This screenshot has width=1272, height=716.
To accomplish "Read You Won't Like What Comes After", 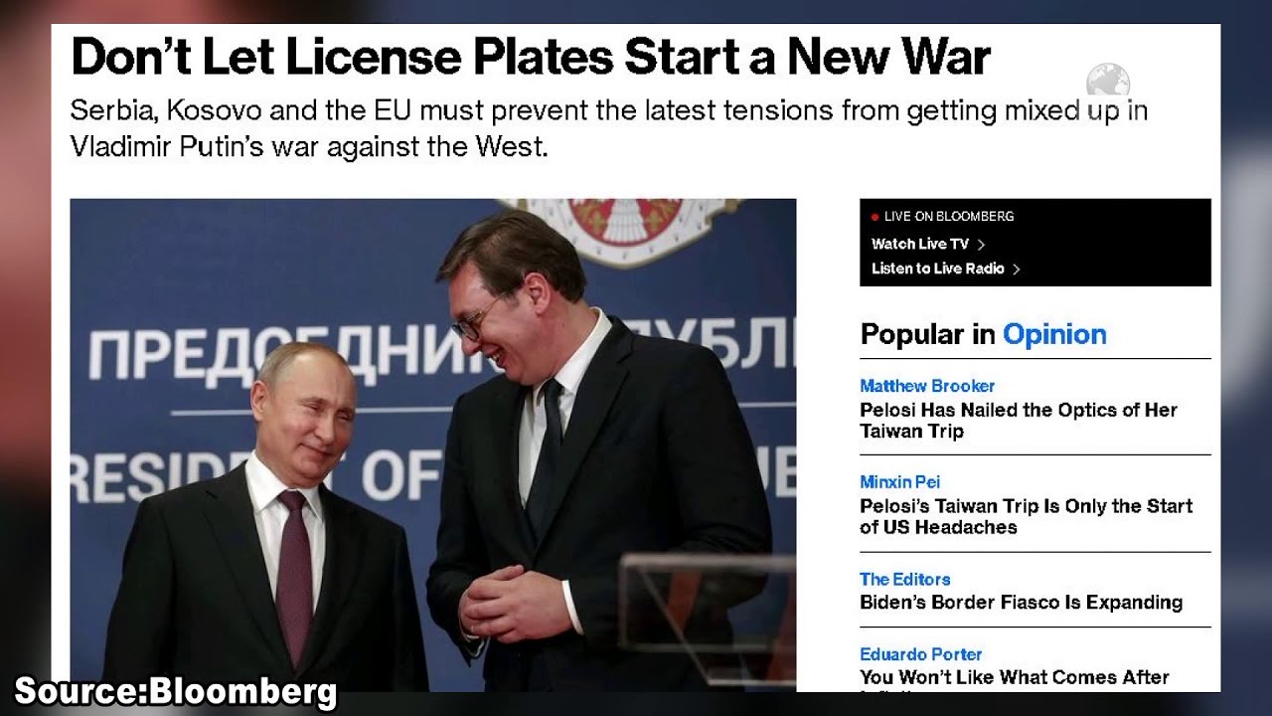I will pos(1015,677).
